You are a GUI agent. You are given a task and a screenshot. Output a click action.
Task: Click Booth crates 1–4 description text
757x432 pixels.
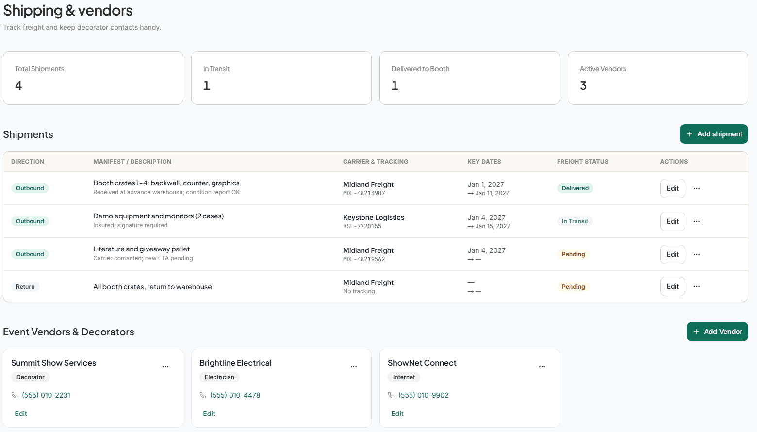point(166,183)
